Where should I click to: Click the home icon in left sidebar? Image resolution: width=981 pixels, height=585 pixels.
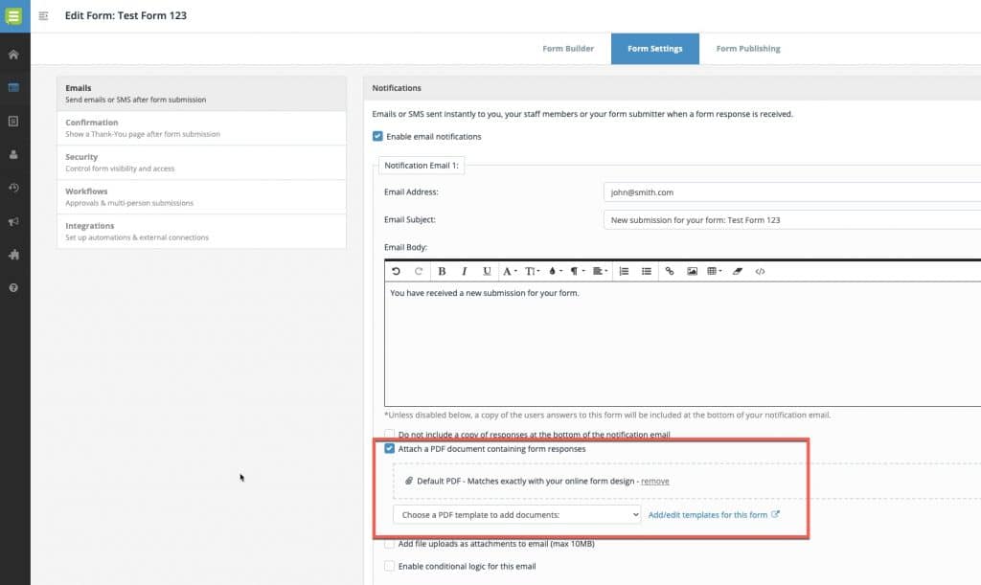(12, 54)
